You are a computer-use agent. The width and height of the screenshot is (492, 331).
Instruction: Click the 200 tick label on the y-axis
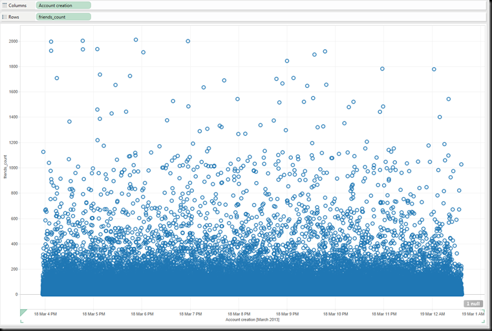pos(14,269)
